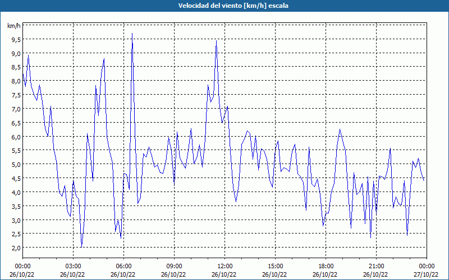Click the 9,5 y-axis label

(16, 39)
